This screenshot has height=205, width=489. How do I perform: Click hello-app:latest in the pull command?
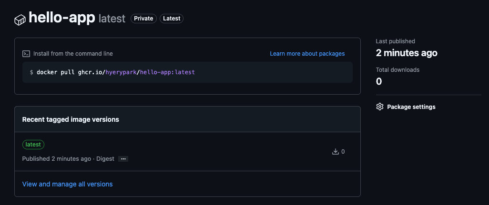coord(167,72)
